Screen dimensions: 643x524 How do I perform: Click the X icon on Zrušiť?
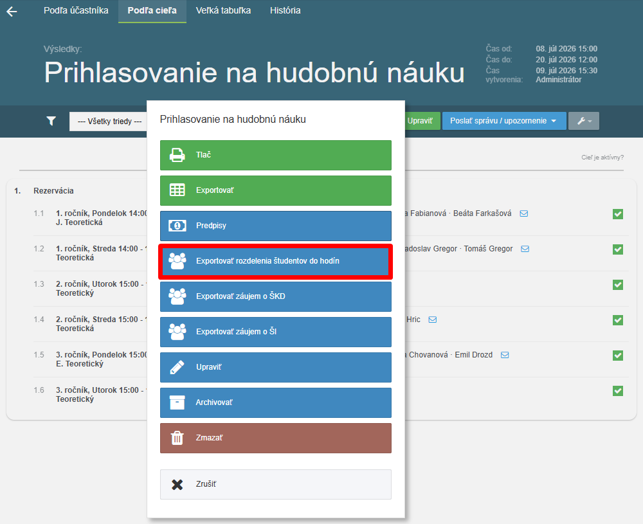(x=177, y=485)
